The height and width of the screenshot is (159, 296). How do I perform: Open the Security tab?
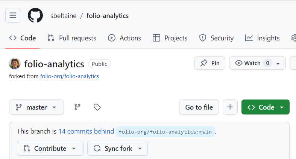click(216, 38)
